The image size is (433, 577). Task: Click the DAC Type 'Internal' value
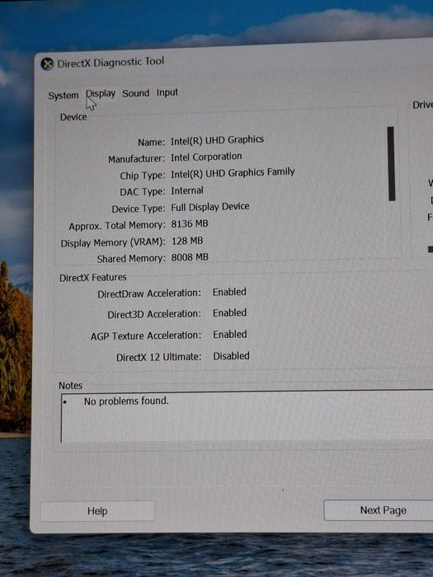tap(187, 190)
